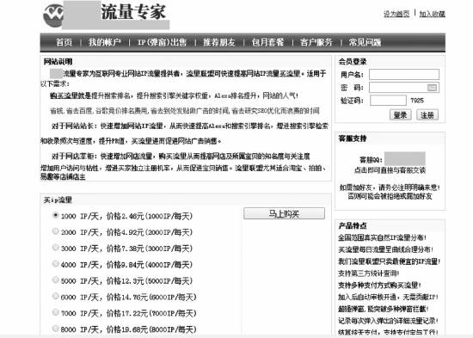Viewport: 473px width, 338px height.
Task: Click the password field keyboard icon
Action: point(432,88)
